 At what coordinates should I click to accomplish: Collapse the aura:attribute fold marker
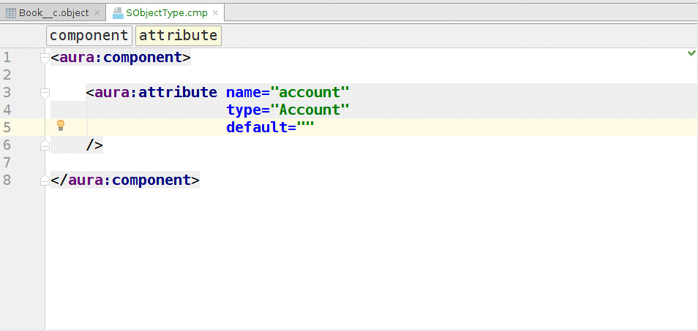tap(45, 93)
